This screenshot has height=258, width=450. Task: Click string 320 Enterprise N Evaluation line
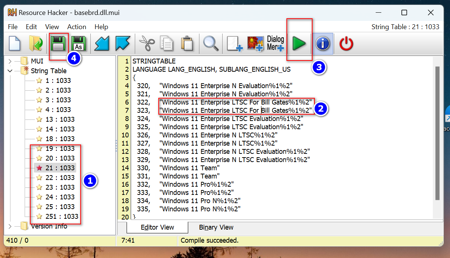(214, 86)
